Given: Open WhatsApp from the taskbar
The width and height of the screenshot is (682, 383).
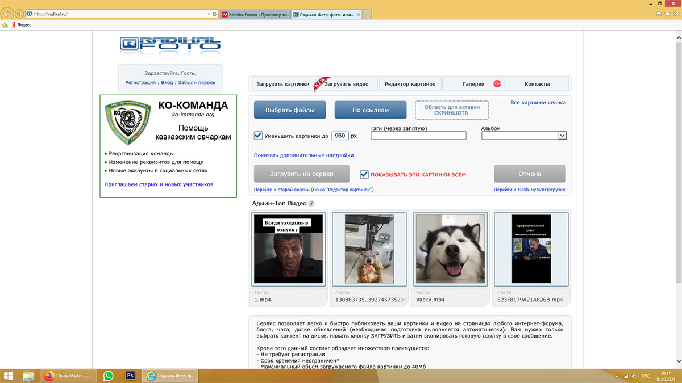Looking at the screenshot, I should (108, 375).
